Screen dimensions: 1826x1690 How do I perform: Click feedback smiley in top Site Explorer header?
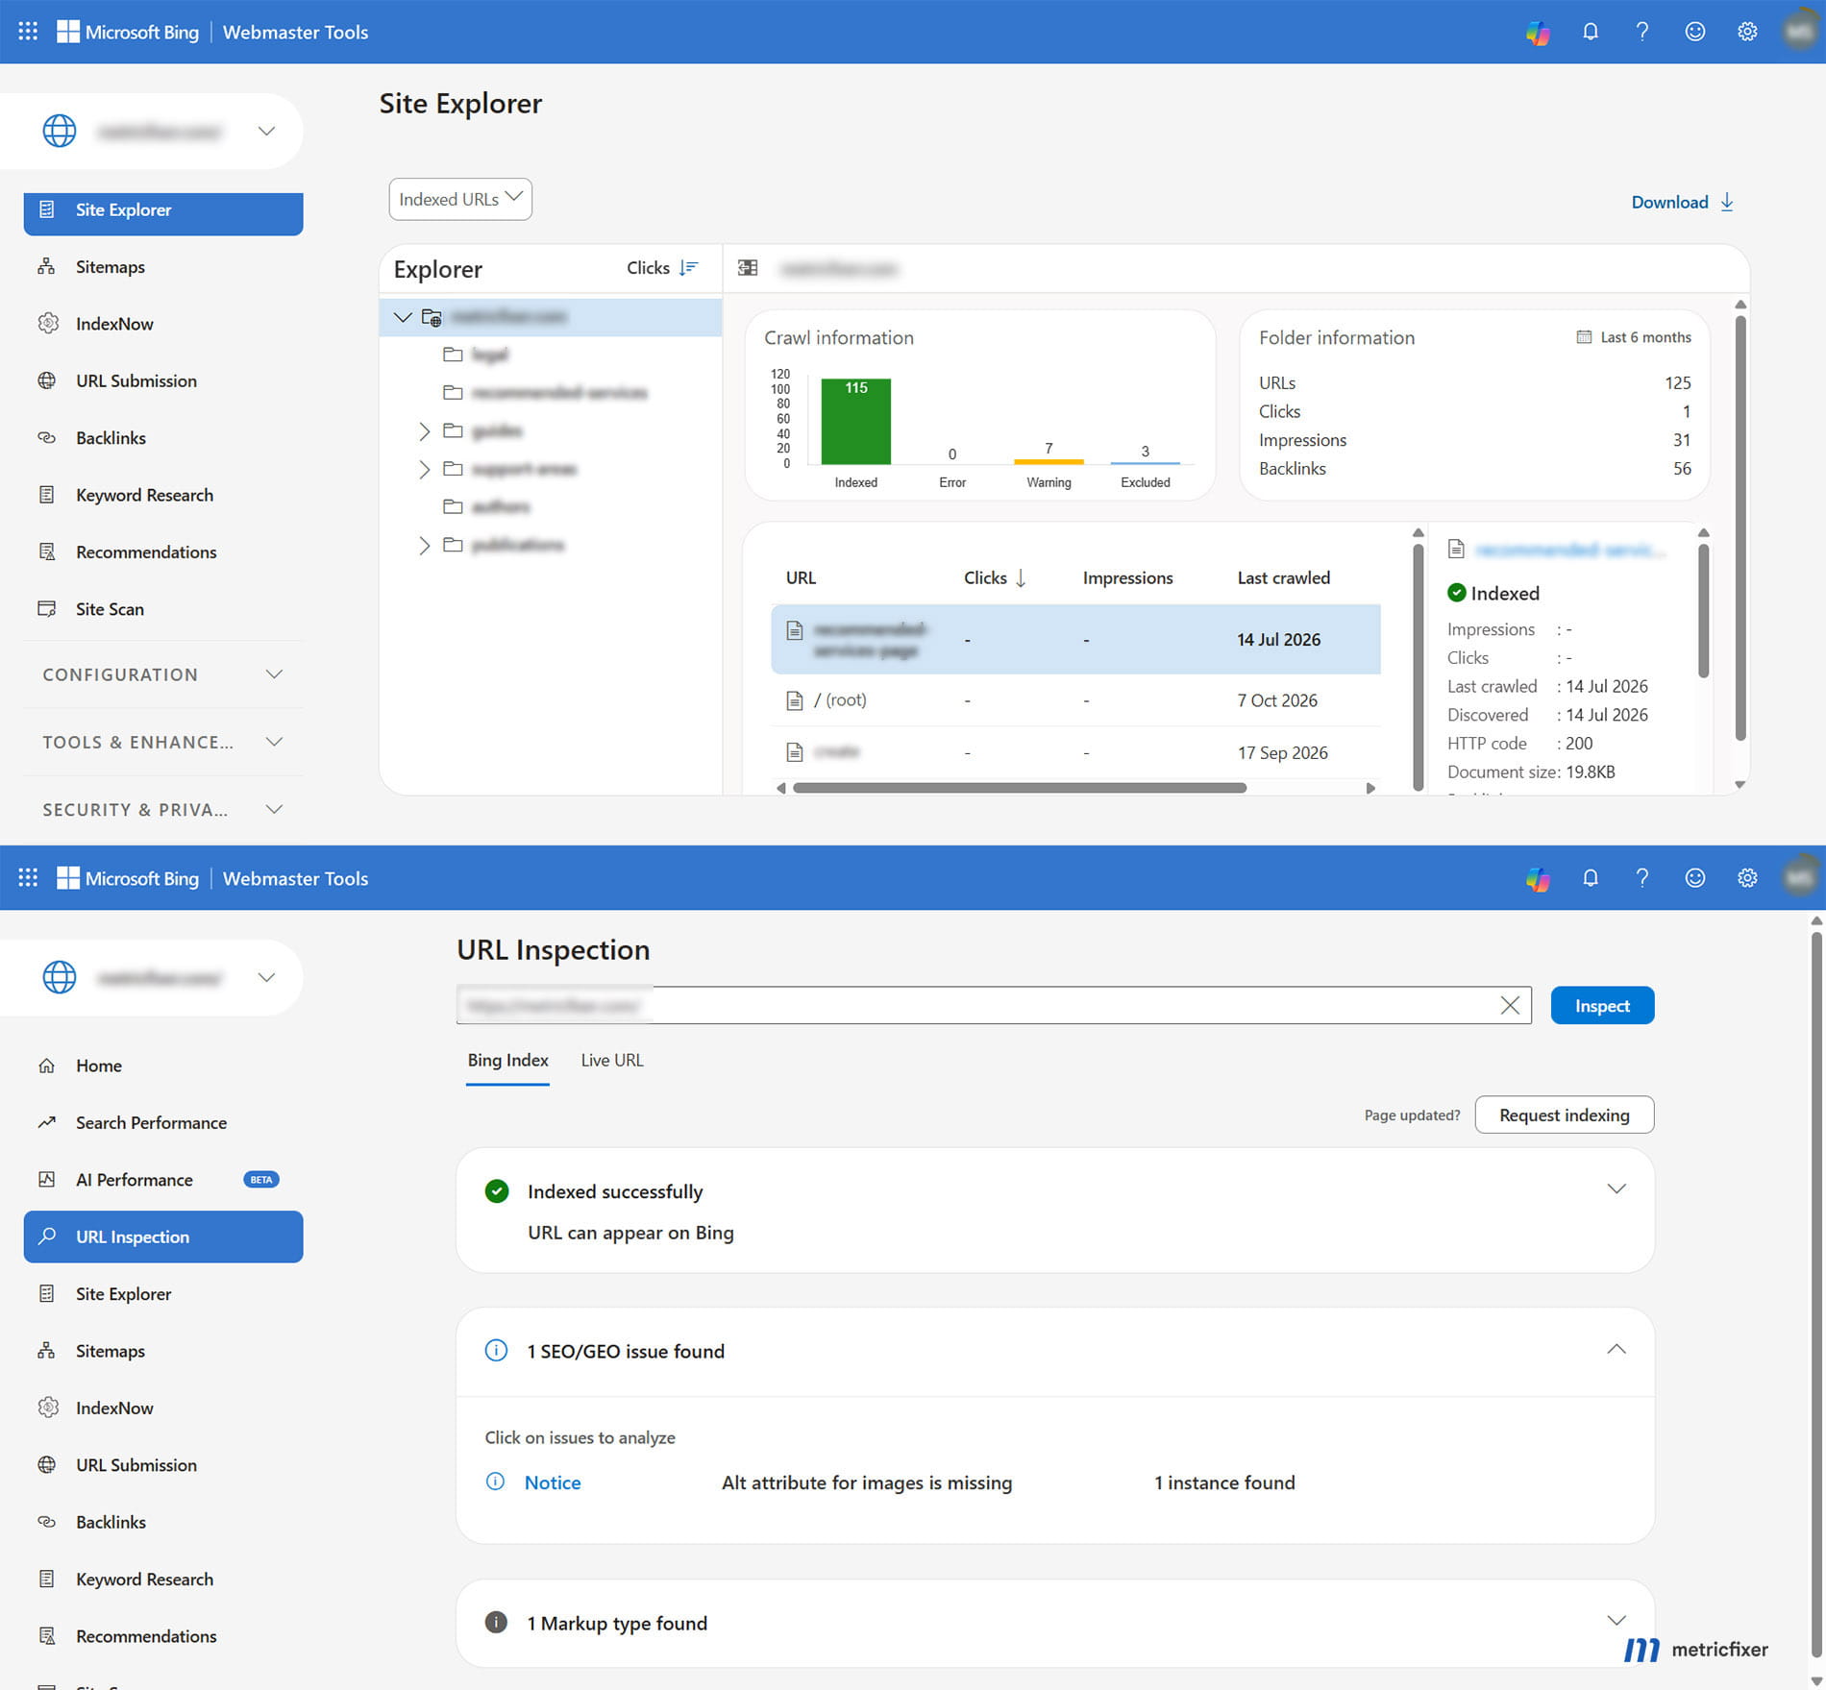tap(1694, 32)
